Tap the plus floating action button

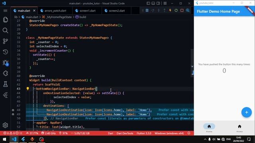247,112
